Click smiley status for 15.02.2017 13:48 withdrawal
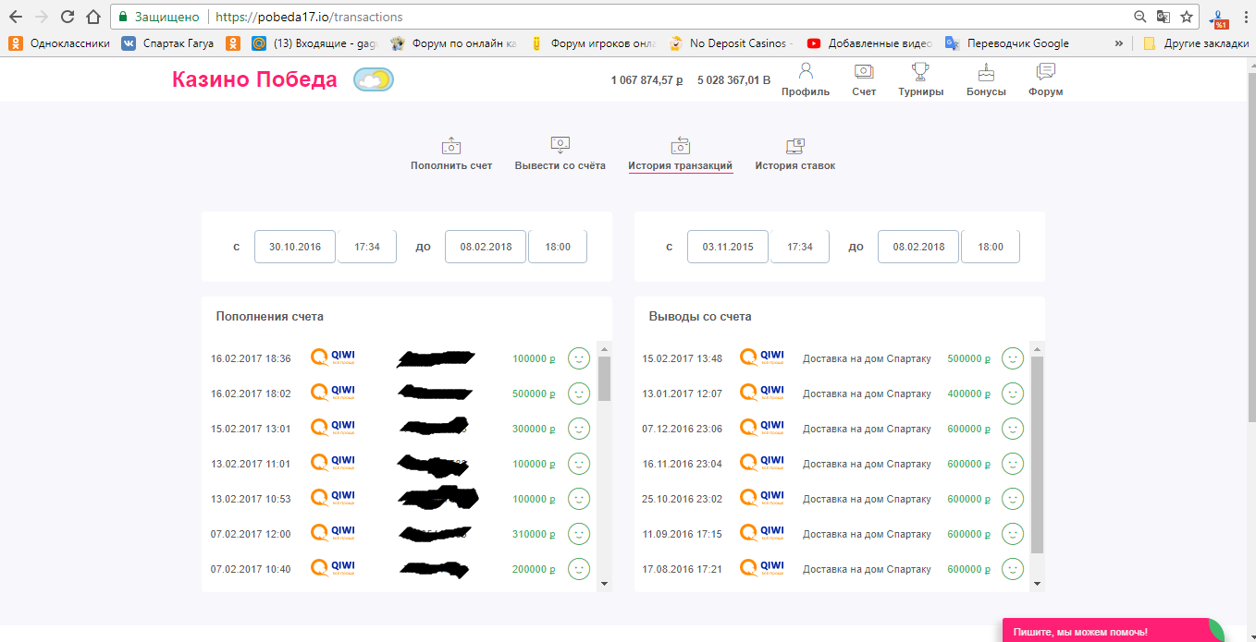Screen dimensions: 1256x642 tap(1013, 358)
